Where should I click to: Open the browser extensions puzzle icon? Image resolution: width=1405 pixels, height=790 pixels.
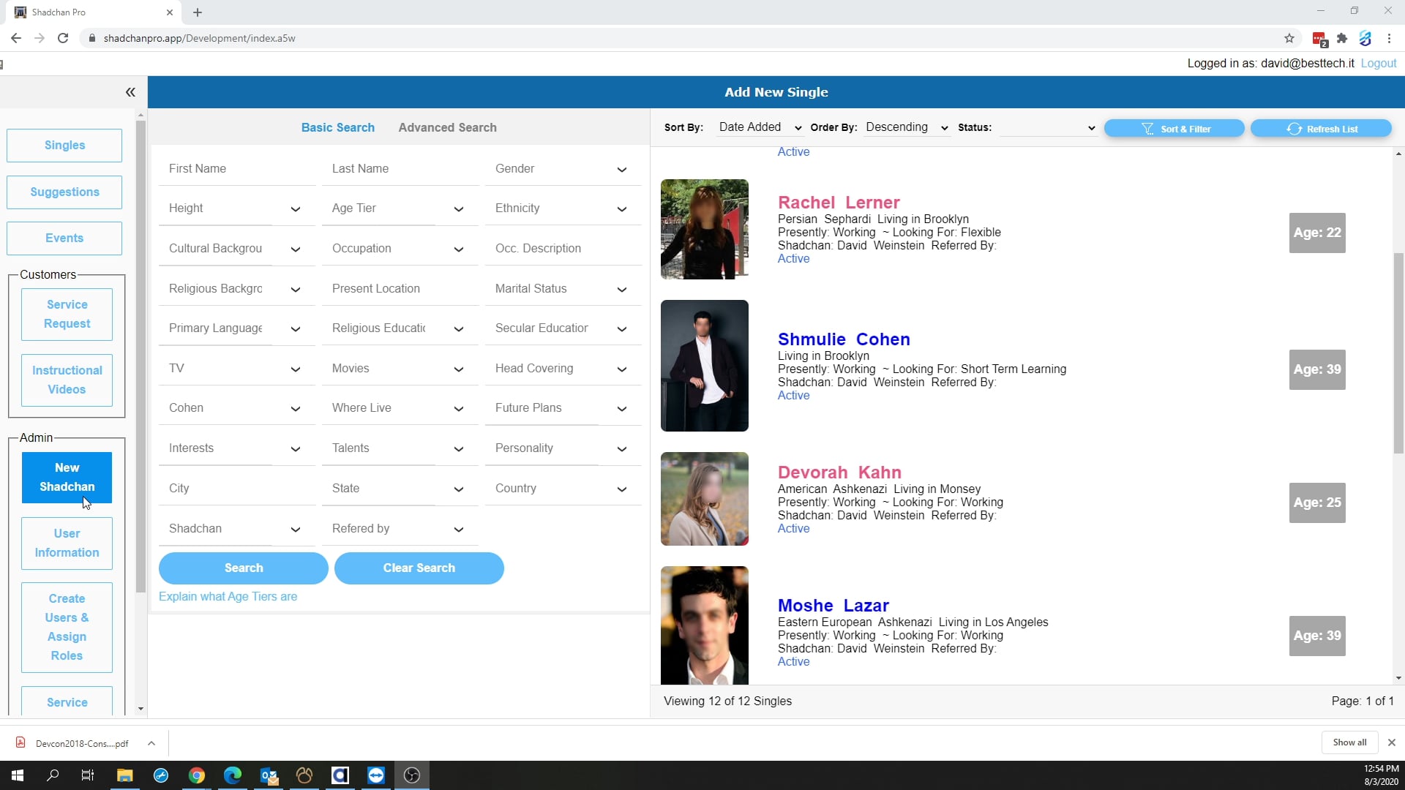coord(1342,38)
